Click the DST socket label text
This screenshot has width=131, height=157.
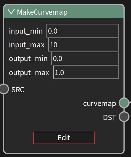click(110, 118)
